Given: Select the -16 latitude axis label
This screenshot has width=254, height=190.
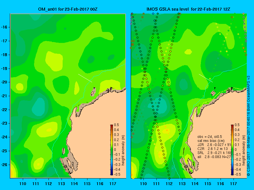Looking at the screenshot, I should point(4,27).
